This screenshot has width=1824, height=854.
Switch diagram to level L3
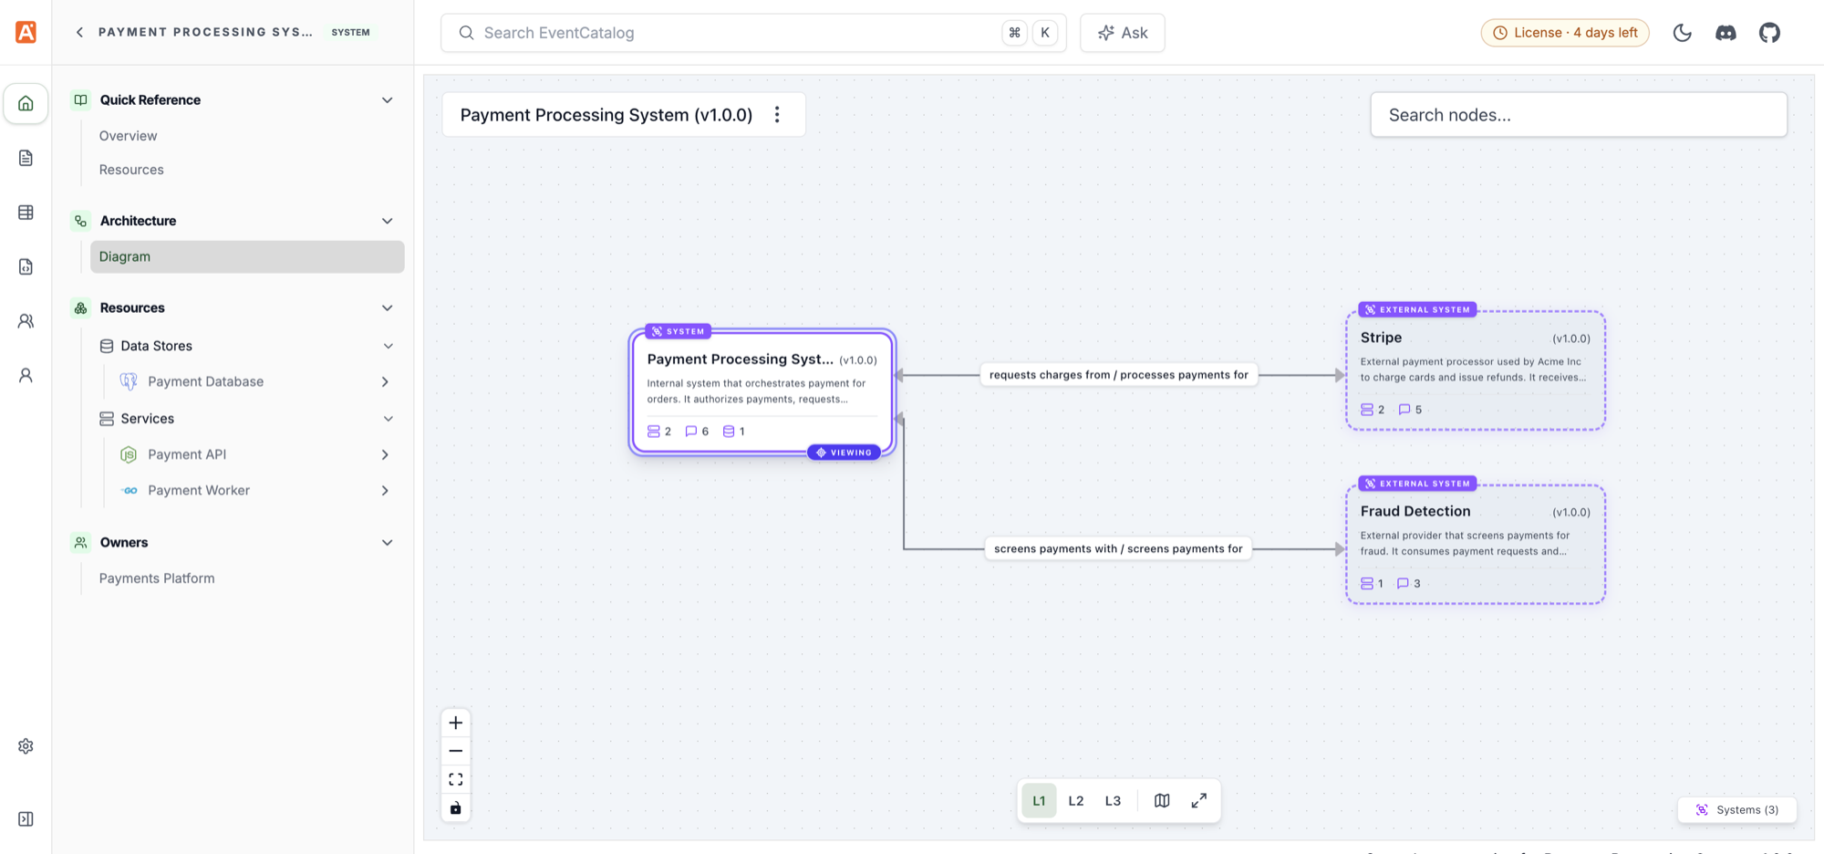point(1113,800)
